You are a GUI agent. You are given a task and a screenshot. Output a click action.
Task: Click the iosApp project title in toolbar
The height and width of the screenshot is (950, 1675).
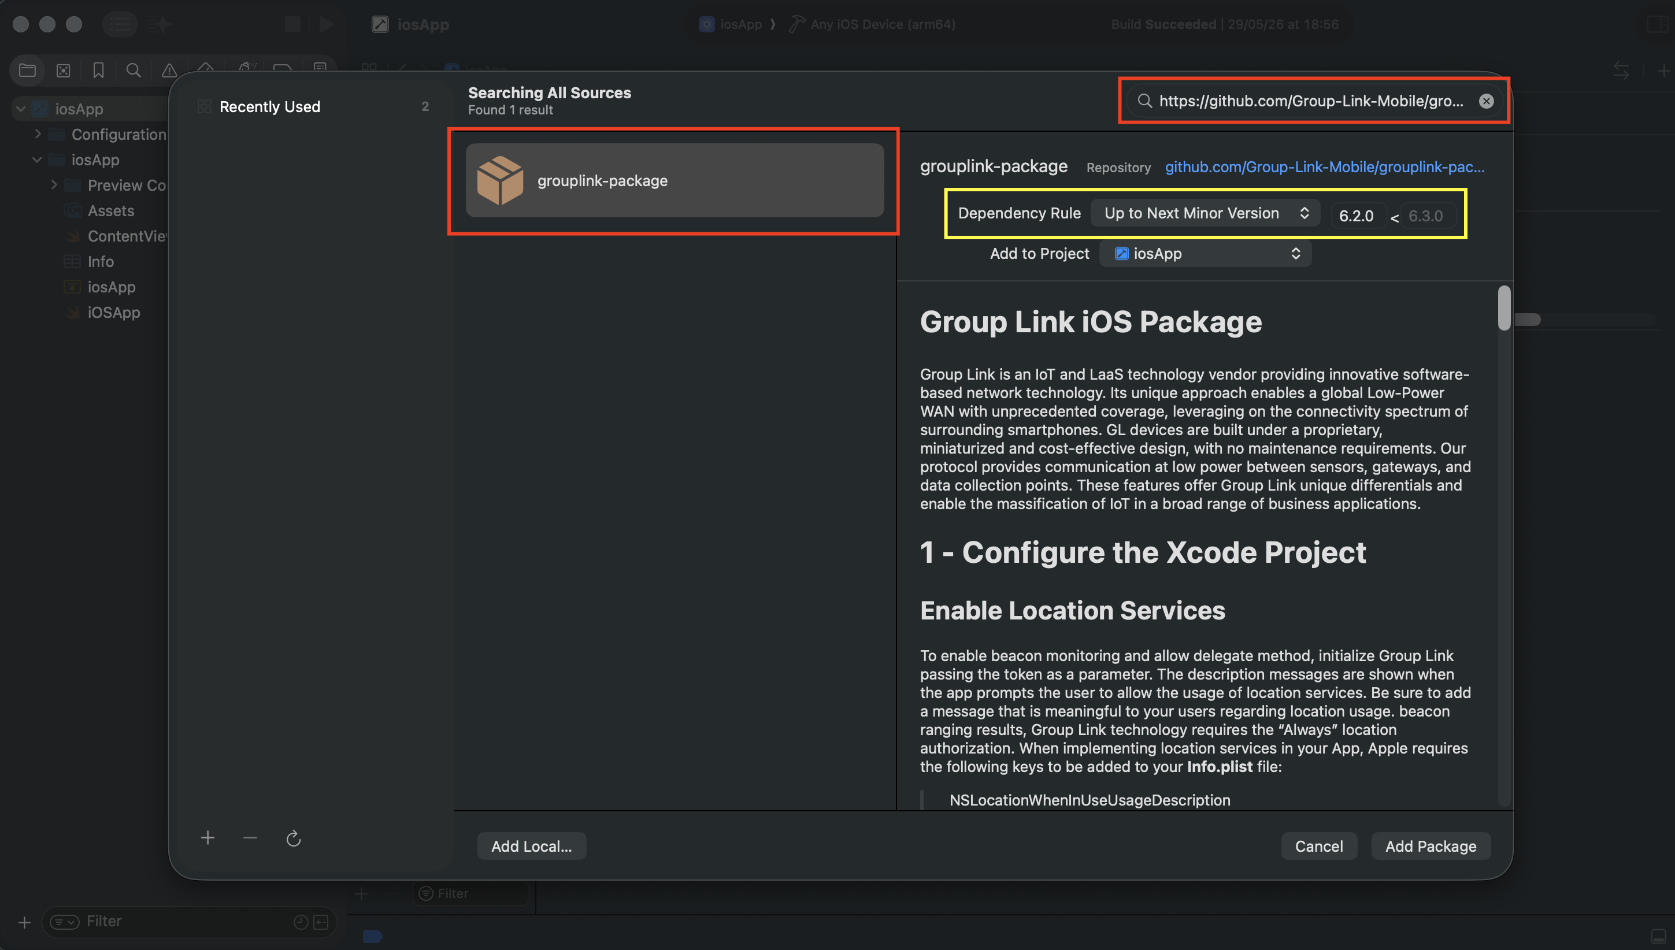423,24
